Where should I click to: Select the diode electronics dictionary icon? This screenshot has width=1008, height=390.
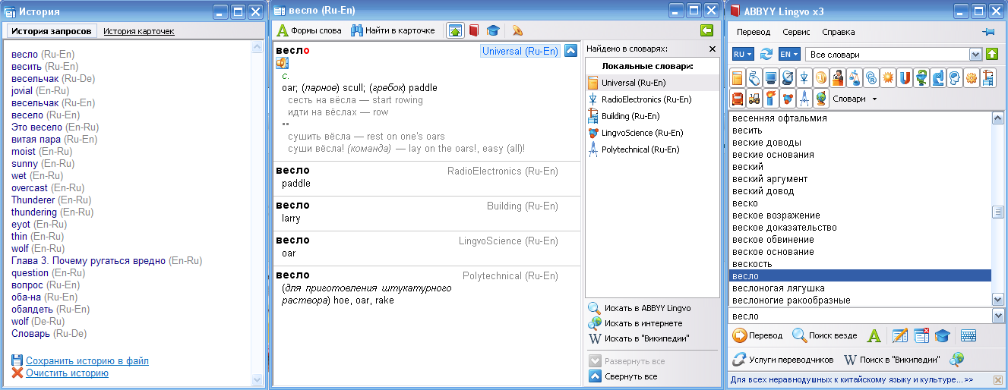804,77
